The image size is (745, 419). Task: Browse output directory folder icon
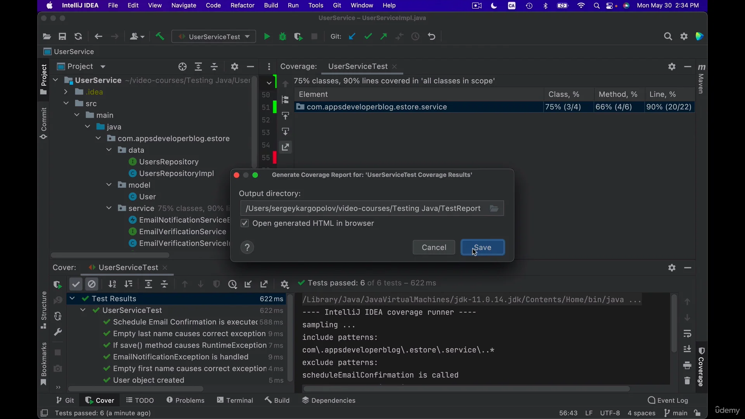[x=494, y=209]
